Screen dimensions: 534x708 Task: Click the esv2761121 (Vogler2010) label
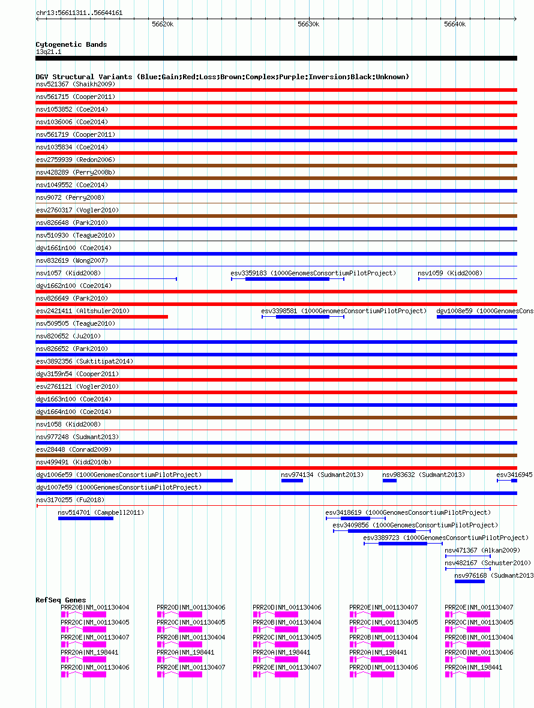[x=77, y=387]
